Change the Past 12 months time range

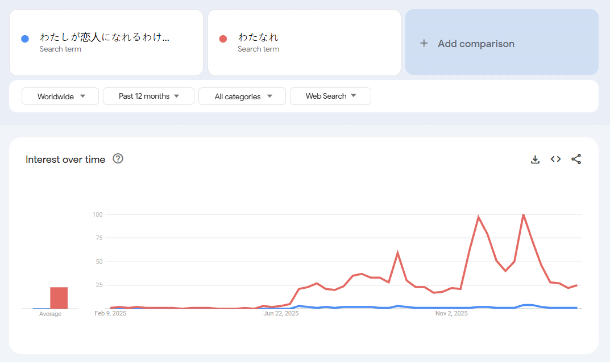pos(148,96)
